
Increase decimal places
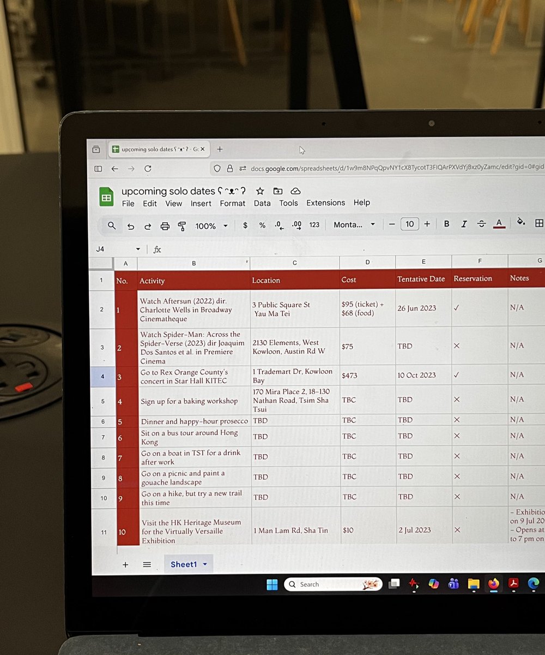[x=297, y=224]
